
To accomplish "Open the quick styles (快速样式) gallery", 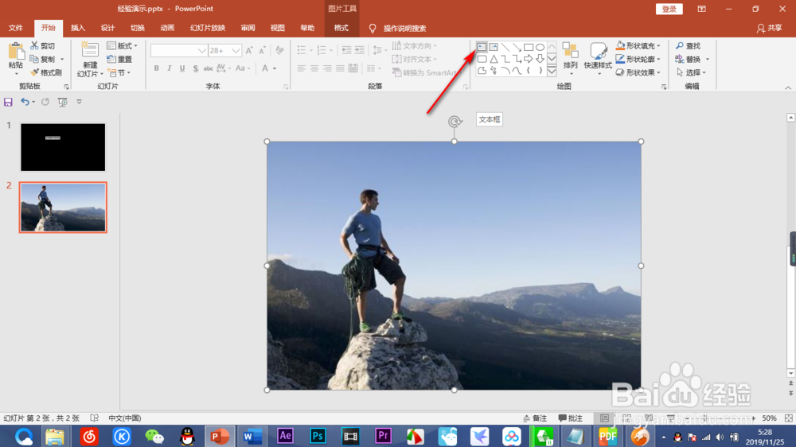I will coord(598,58).
